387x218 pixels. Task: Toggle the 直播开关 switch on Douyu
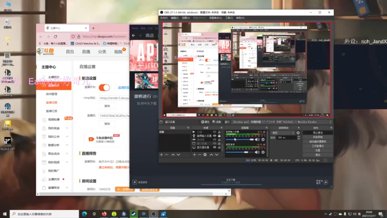[x=104, y=87]
